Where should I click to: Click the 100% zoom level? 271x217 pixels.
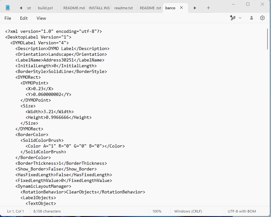point(157,211)
